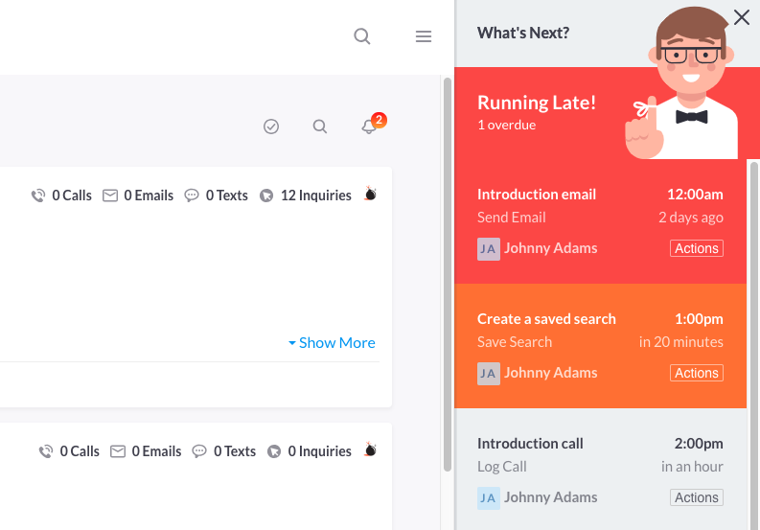Open the hamburger menu in the header
760x530 pixels.
point(424,36)
